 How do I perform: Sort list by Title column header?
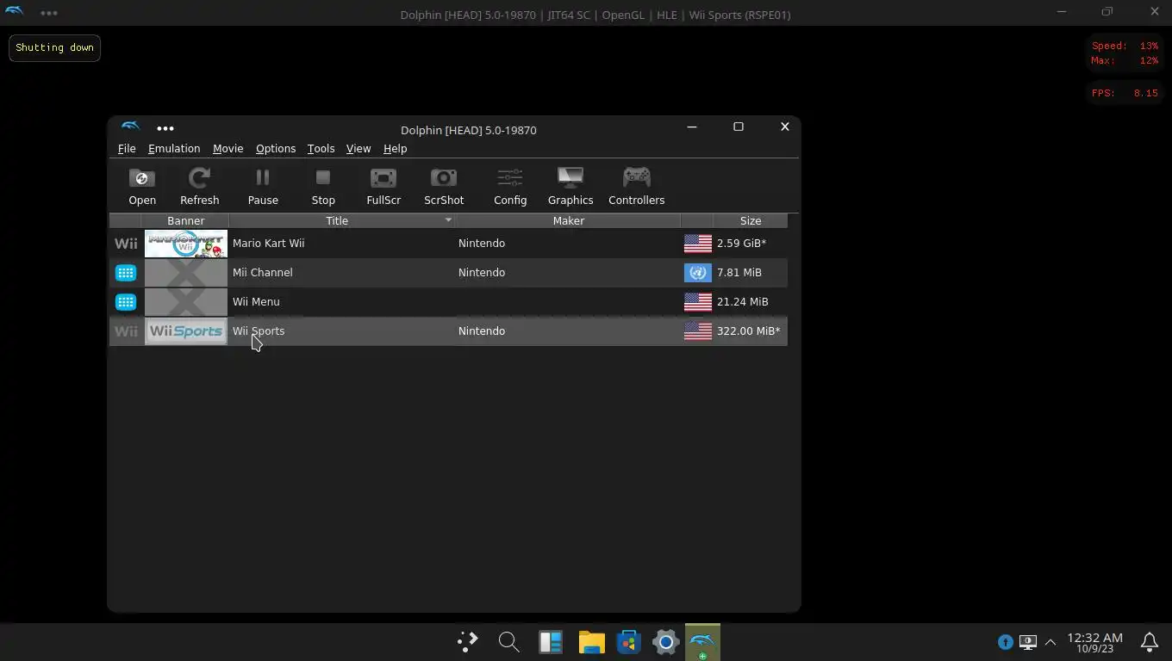click(337, 220)
